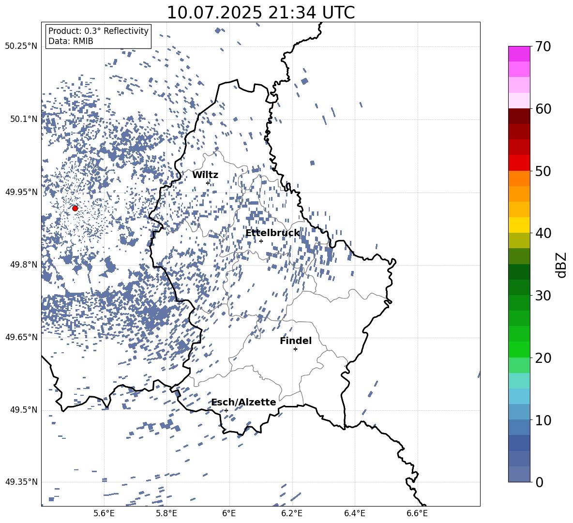Click the 49.95°N latitude label
Screen dimensions: 573x523
pos(21,192)
